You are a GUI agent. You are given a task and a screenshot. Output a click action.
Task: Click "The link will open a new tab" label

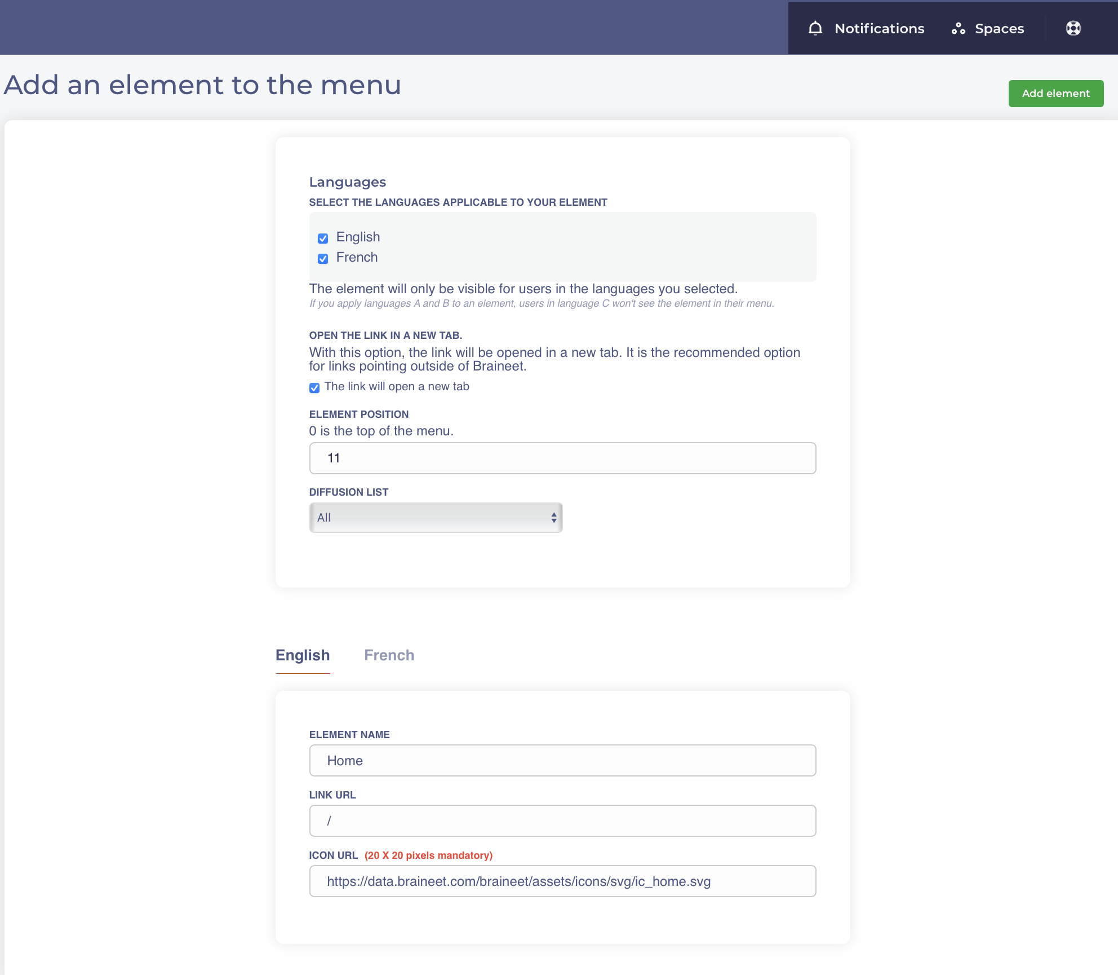[397, 387]
